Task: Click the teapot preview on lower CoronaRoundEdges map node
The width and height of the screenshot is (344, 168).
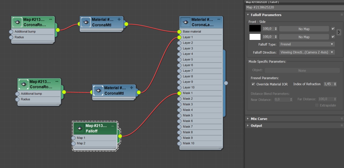Action: (24, 84)
